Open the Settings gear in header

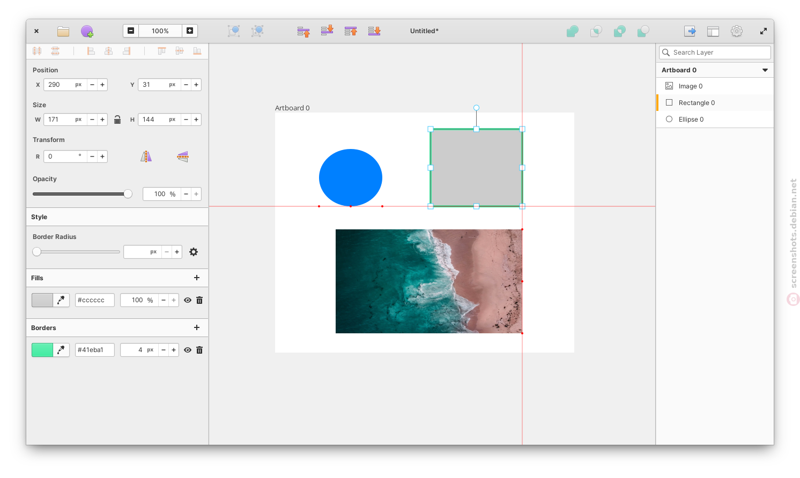pyautogui.click(x=737, y=31)
